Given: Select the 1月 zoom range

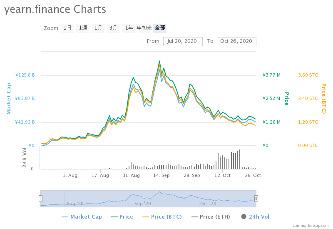Looking at the screenshot, I should tap(98, 28).
